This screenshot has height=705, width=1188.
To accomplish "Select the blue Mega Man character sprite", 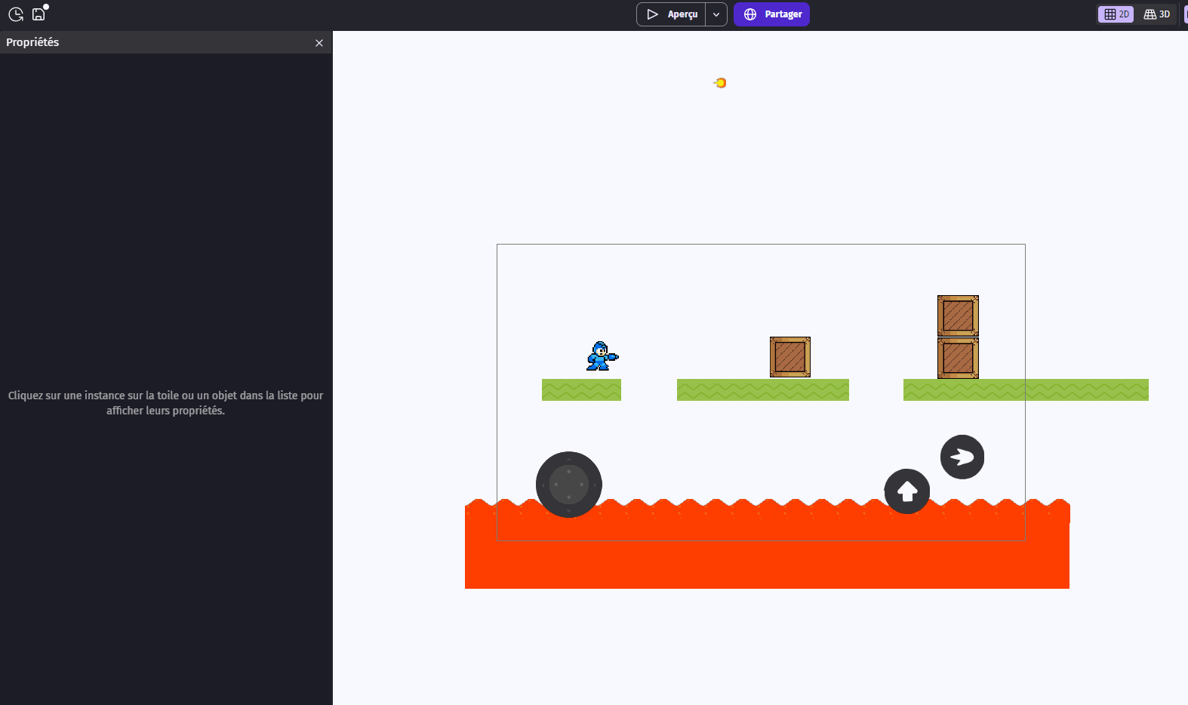I will tap(601, 356).
